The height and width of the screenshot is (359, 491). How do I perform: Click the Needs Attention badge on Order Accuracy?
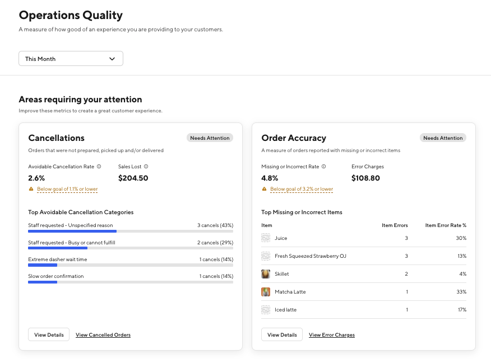click(x=443, y=138)
